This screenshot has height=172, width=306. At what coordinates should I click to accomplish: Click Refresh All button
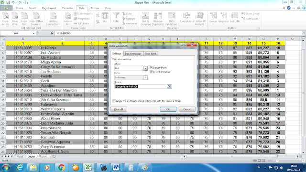pos(68,19)
